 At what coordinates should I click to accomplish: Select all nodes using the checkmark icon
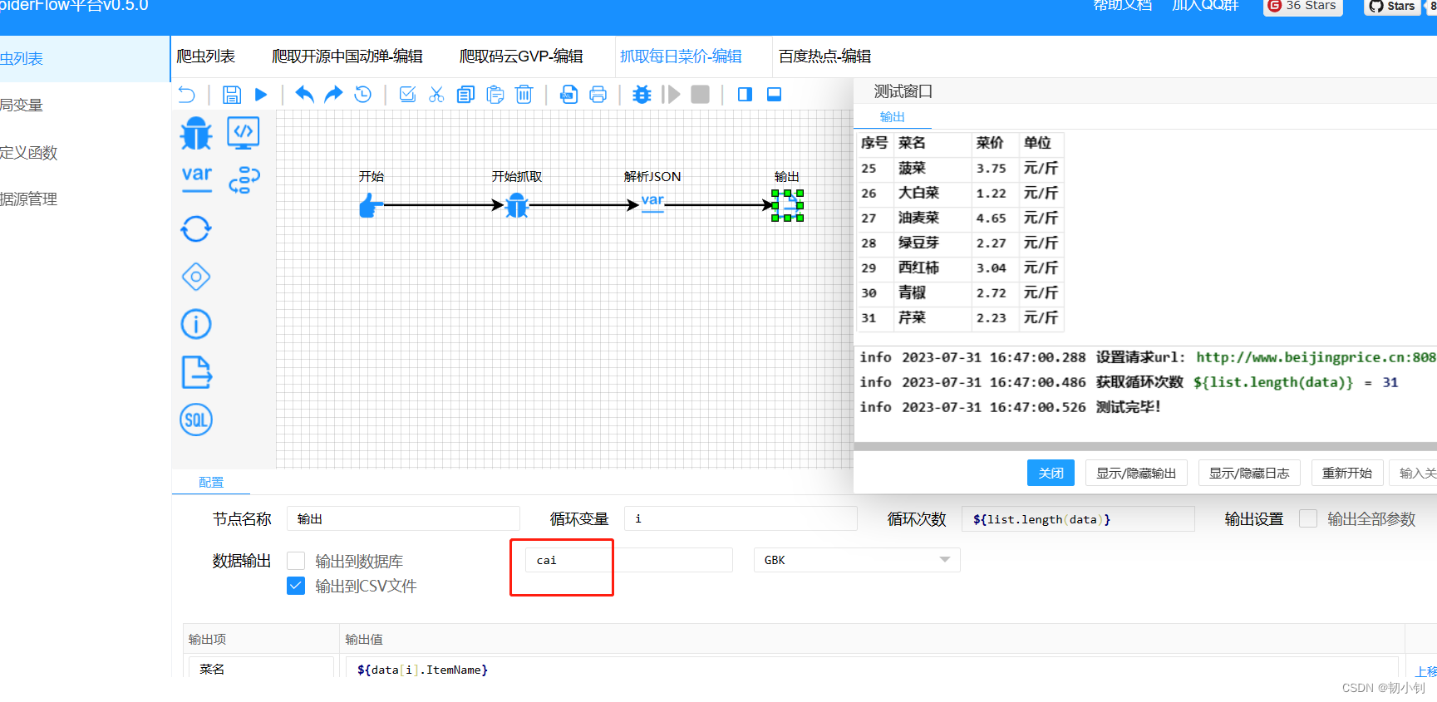[x=407, y=95]
